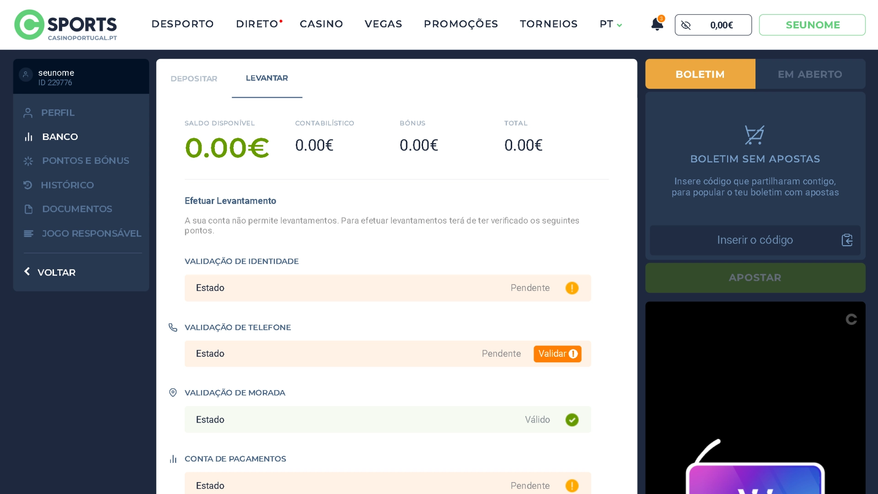Select the Documentos document icon
This screenshot has height=494, width=878.
point(27,209)
